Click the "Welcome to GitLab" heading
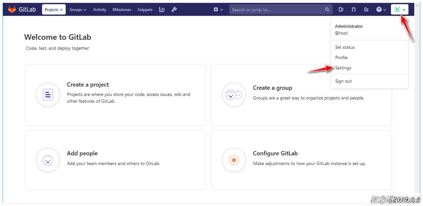 pos(58,37)
